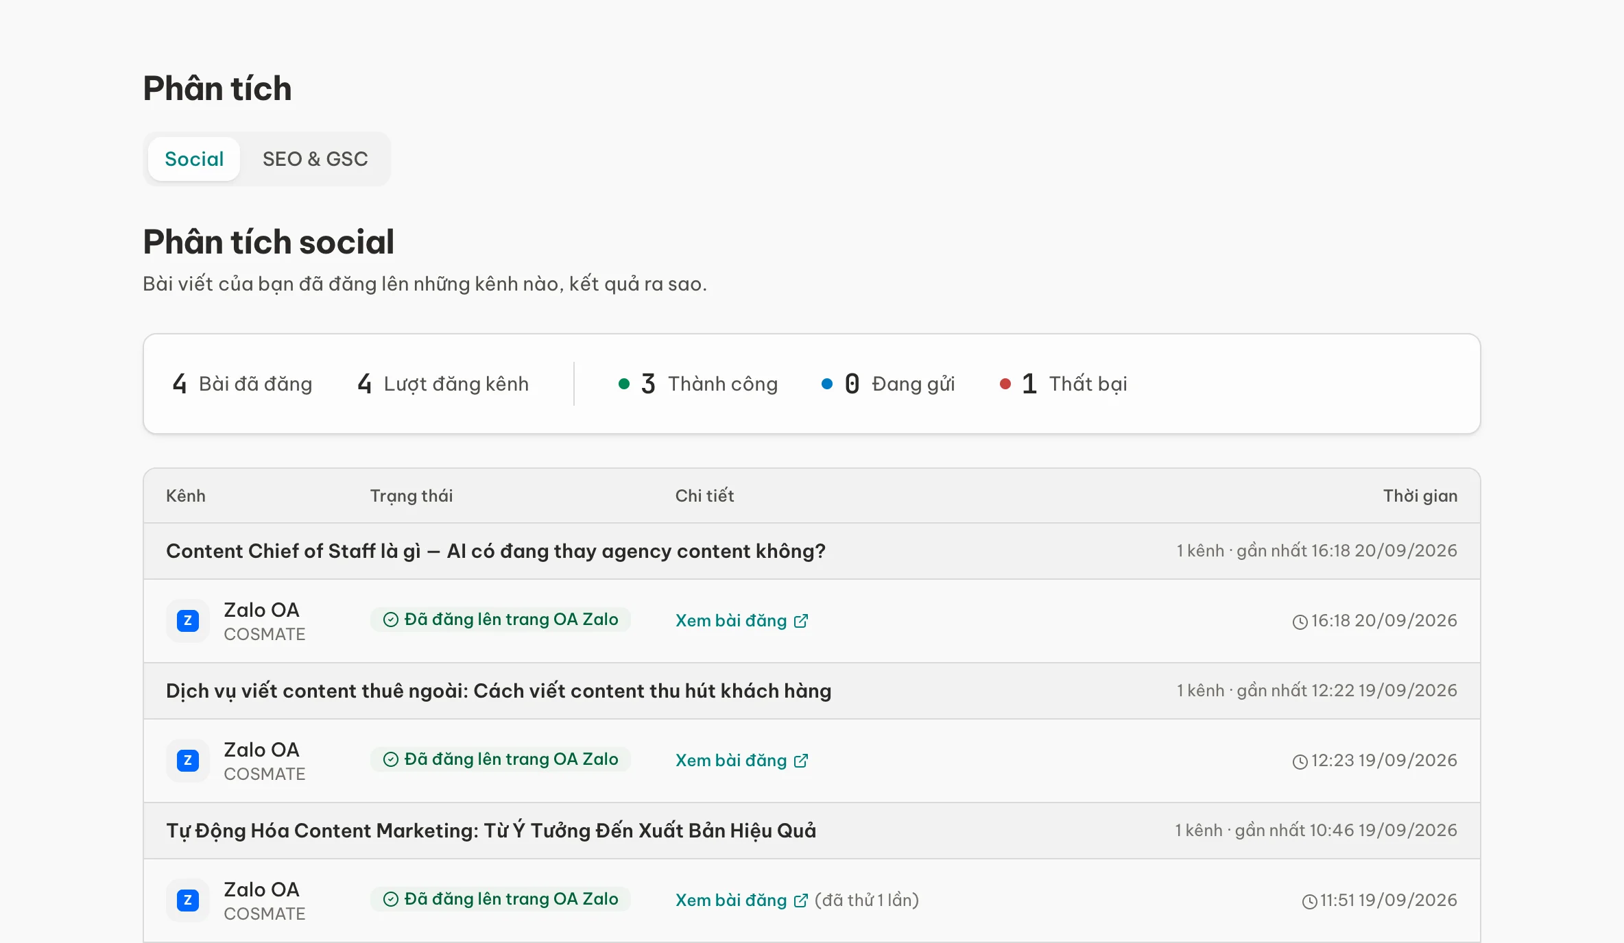Click '1 kênh · gần nhất 16:18 20/09/2026' text

point(1317,551)
